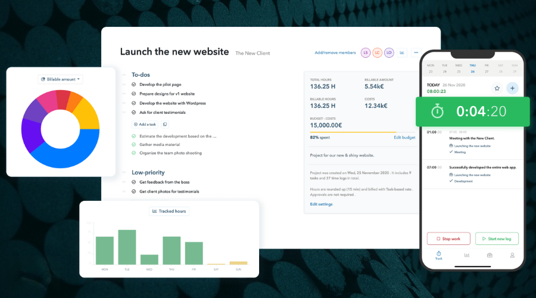Click the LO member avatar
Viewport: 536px width, 298px height.
389,52
